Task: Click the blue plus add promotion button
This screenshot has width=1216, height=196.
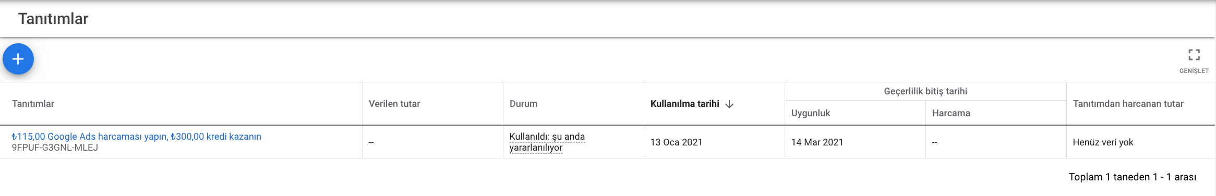Action: 18,59
